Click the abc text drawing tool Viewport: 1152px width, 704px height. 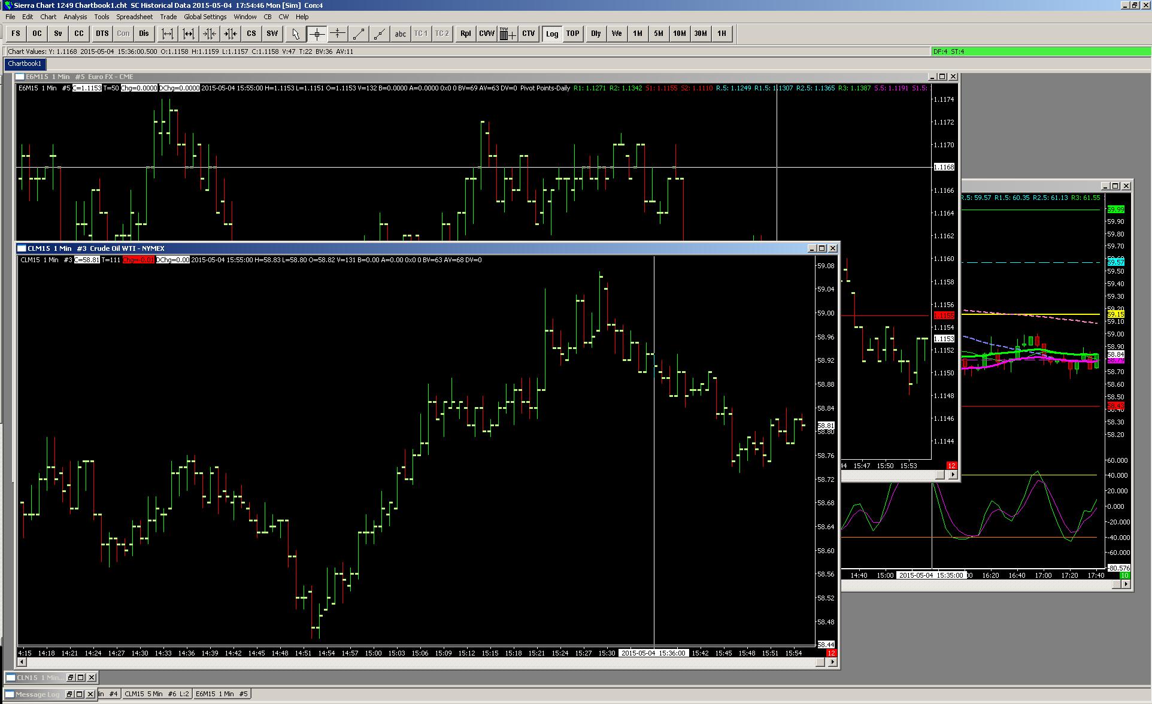click(400, 34)
